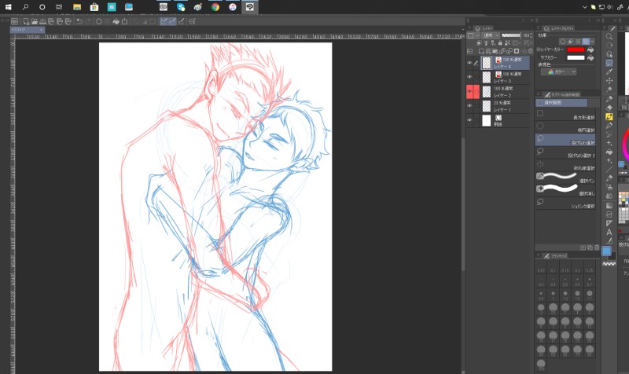Toggle visibility of the red-marked layer 2
This screenshot has height=374, width=629.
(469, 92)
